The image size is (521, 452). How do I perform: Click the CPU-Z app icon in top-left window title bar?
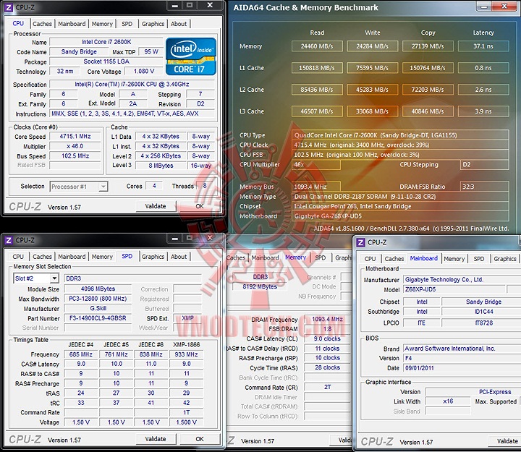9,7
